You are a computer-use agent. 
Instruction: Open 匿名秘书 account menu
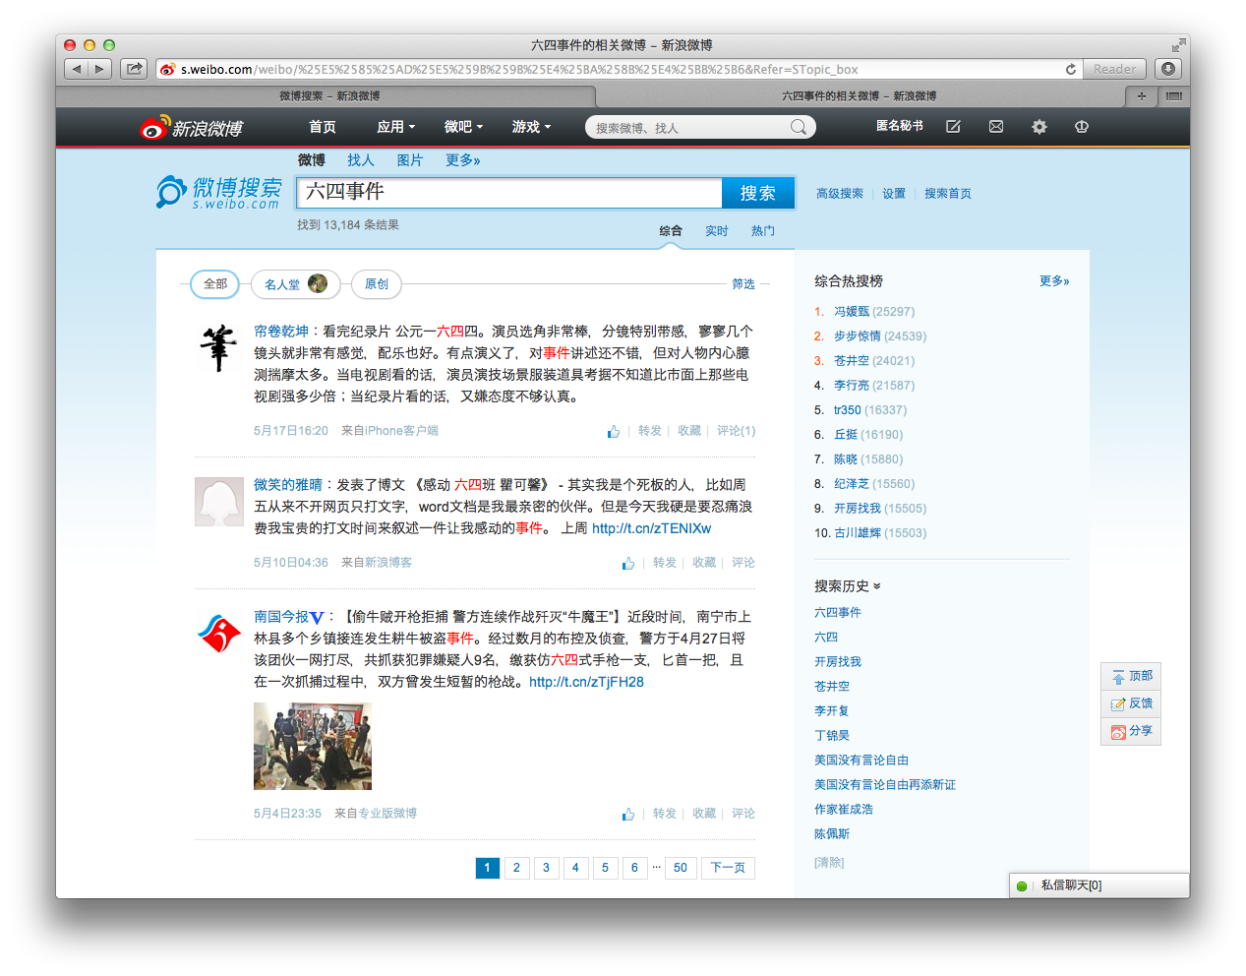(900, 126)
